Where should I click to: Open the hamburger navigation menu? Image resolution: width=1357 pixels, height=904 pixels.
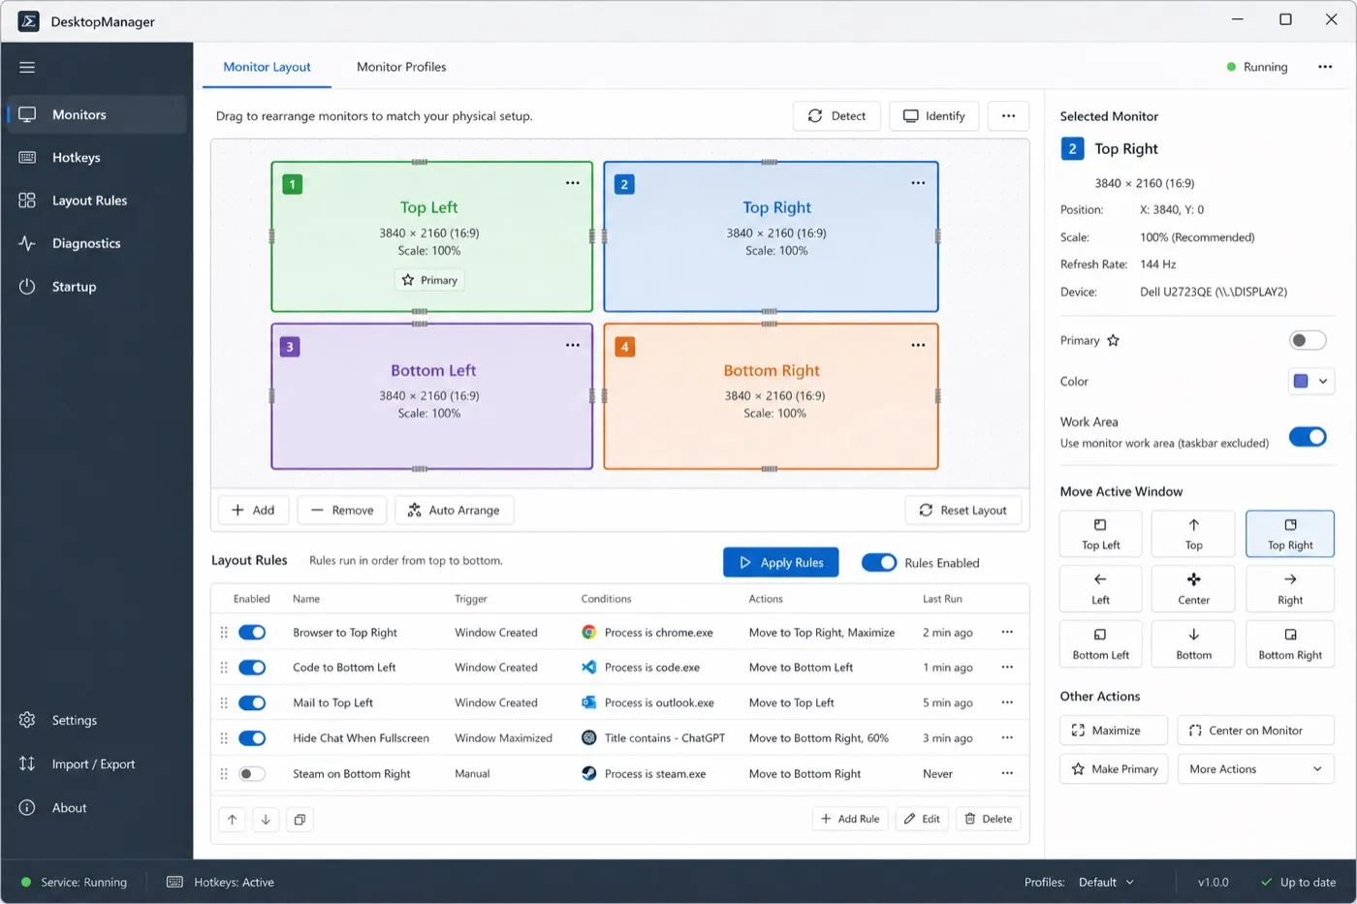pos(27,67)
